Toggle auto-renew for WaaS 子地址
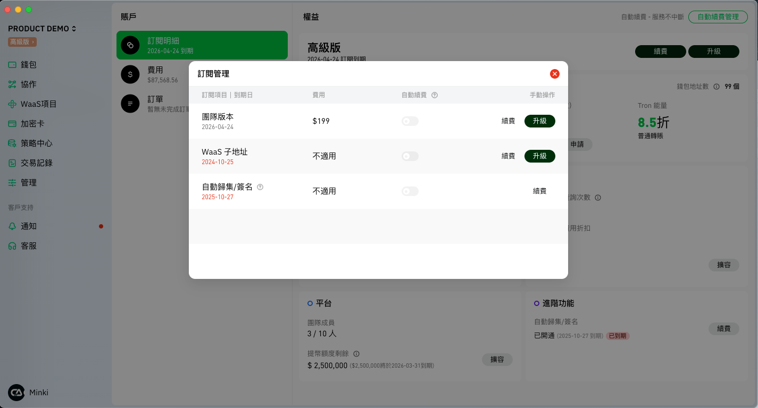This screenshot has width=758, height=408. 410,156
